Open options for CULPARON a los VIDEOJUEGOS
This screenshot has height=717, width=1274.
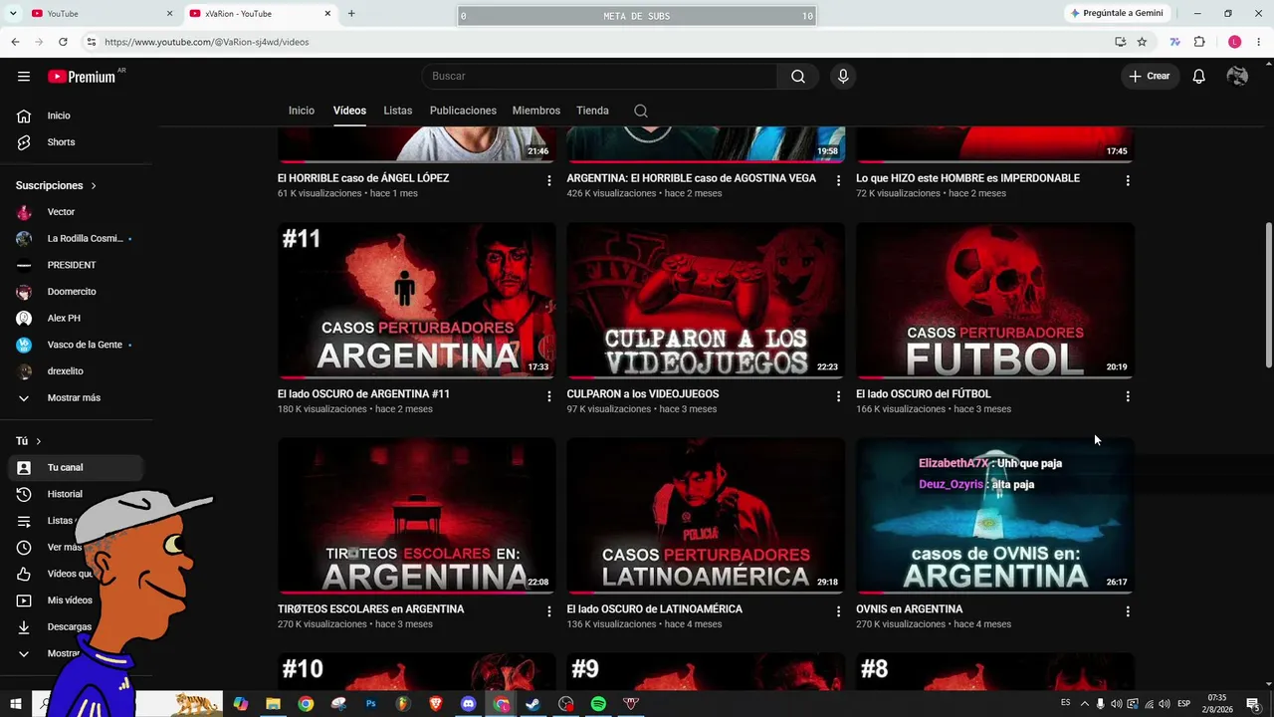(x=838, y=396)
